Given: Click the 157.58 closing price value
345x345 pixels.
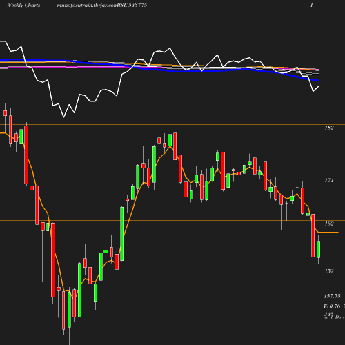Looking at the screenshot, I should [332, 296].
